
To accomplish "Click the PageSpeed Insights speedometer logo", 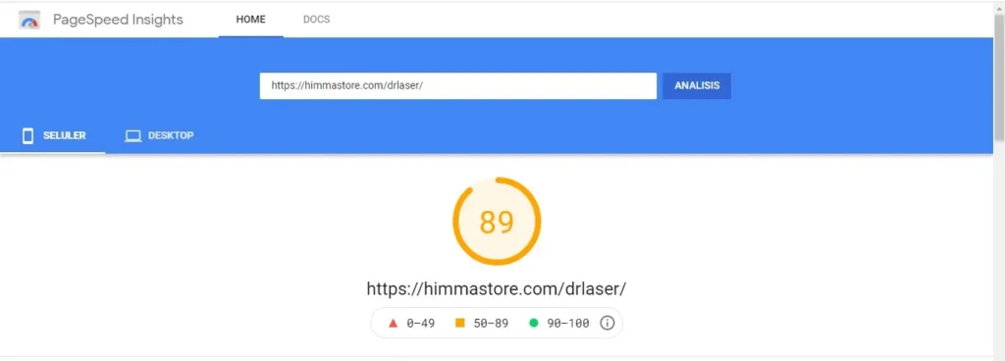I will (28, 20).
